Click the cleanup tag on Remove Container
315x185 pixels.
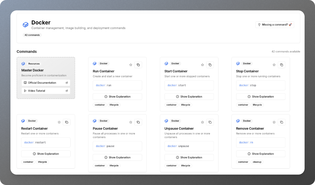tap(257, 162)
